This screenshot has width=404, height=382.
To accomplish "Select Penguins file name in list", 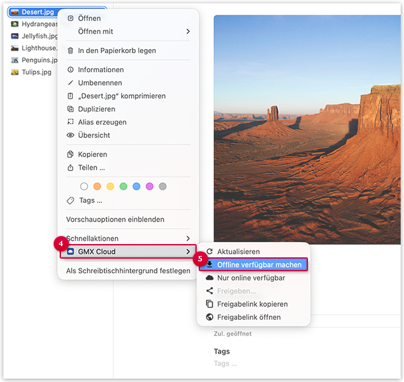I will (40, 60).
